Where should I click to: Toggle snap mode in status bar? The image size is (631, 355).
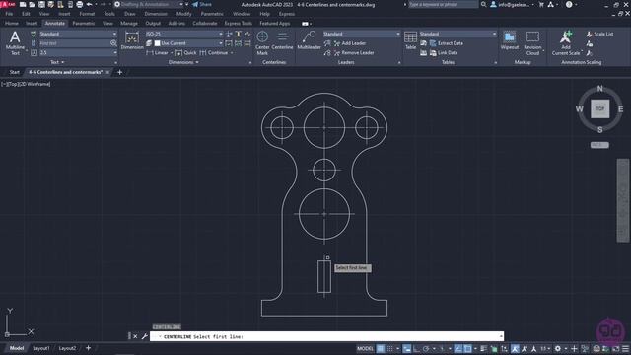pyautogui.click(x=390, y=348)
